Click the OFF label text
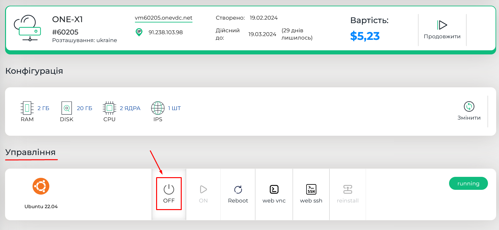499x230 pixels. coord(169,201)
